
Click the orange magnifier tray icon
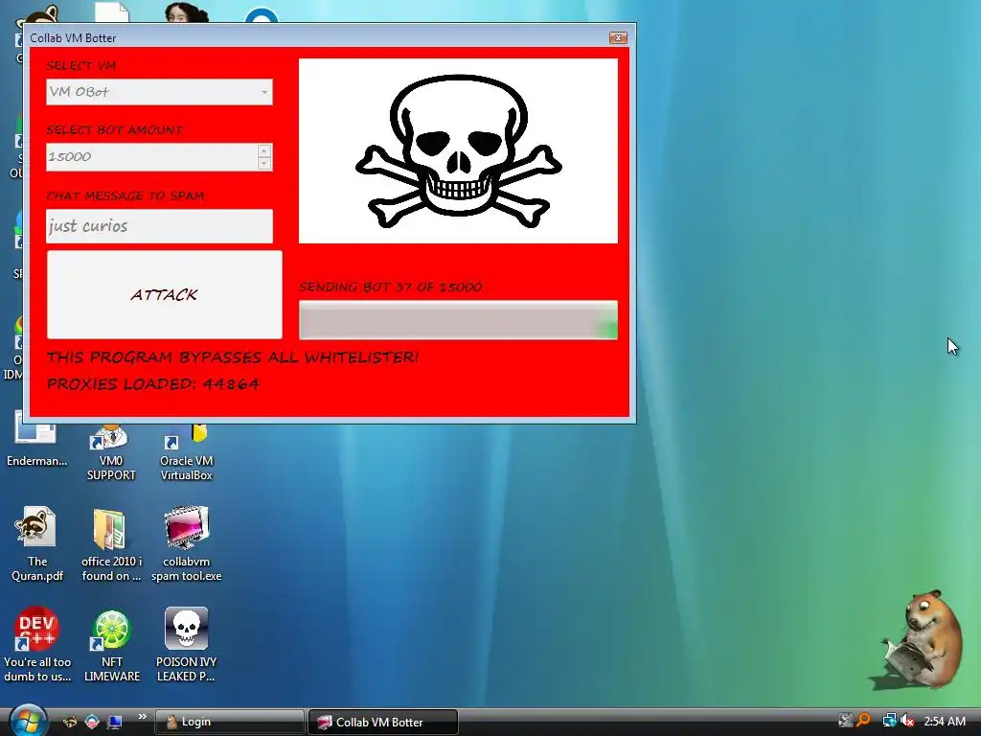[x=864, y=721]
